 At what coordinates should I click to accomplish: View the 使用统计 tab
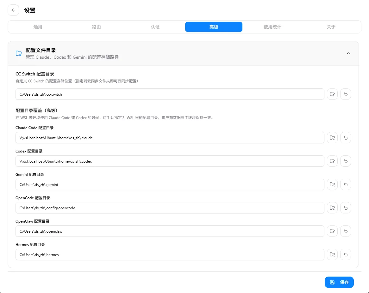click(272, 27)
